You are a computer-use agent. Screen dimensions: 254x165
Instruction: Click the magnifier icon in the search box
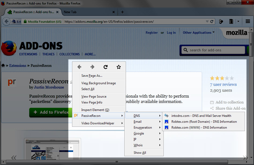(x=186, y=50)
